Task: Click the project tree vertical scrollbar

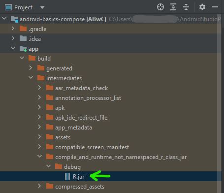Action: (x=219, y=103)
